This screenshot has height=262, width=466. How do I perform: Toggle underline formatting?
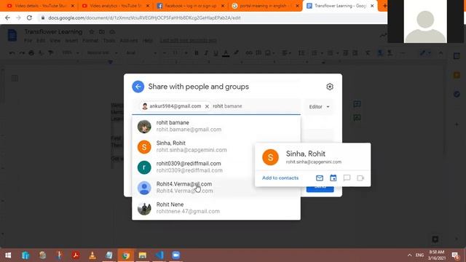click(216, 53)
